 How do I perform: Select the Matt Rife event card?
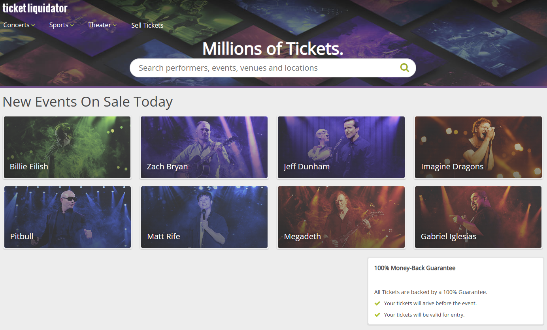pos(204,217)
